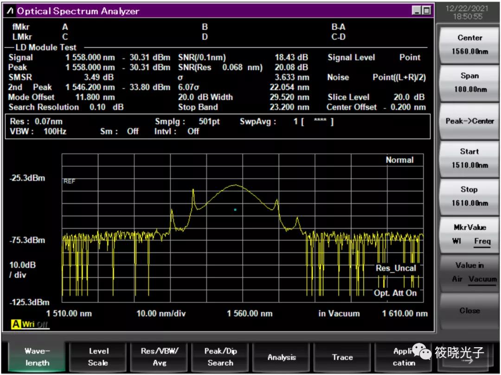Toggle MkrValue between Wl and Freq
This screenshot has height=375, width=501.
tap(469, 234)
